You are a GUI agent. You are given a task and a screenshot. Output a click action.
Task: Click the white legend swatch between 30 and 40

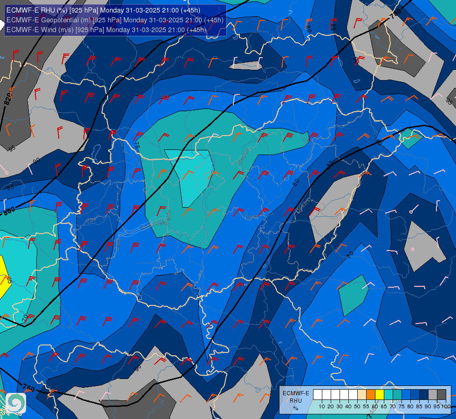click(344, 394)
